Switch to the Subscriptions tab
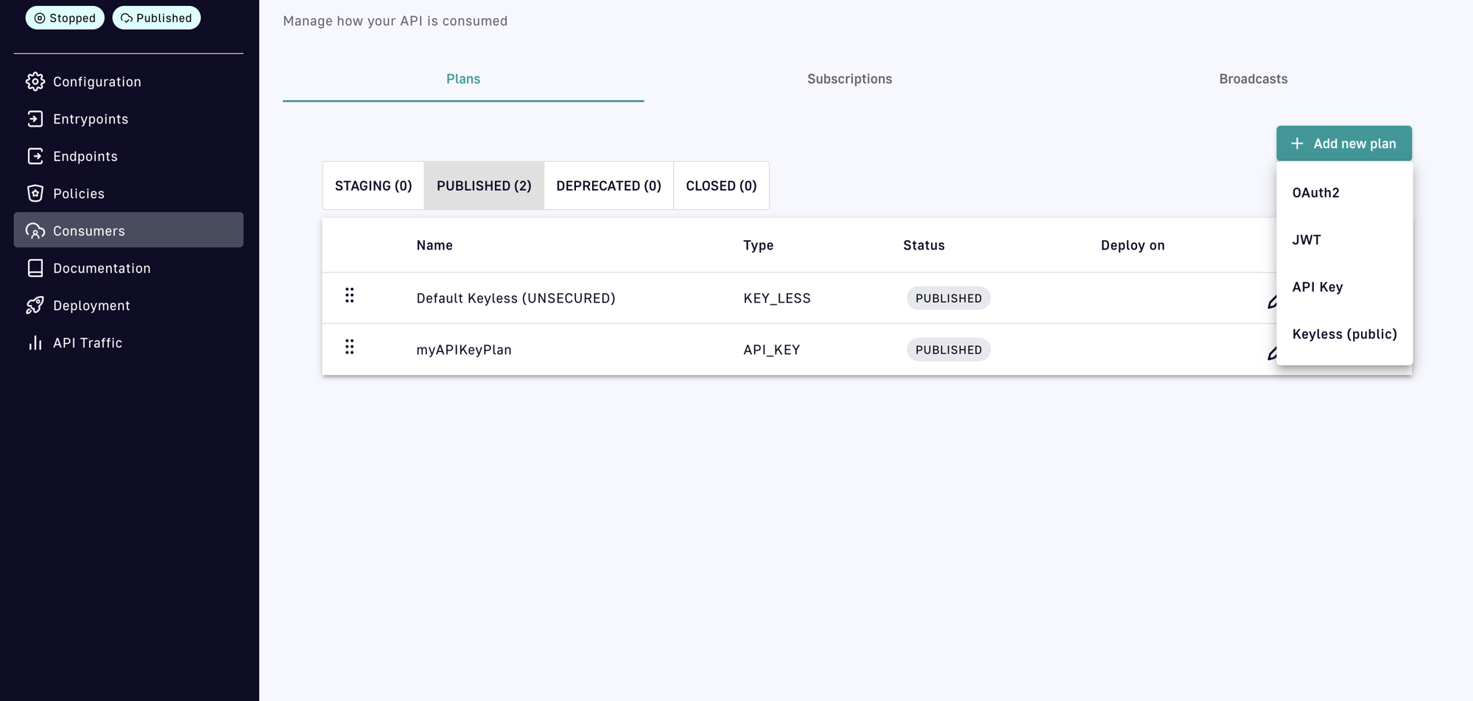This screenshot has height=701, width=1473. pos(849,79)
